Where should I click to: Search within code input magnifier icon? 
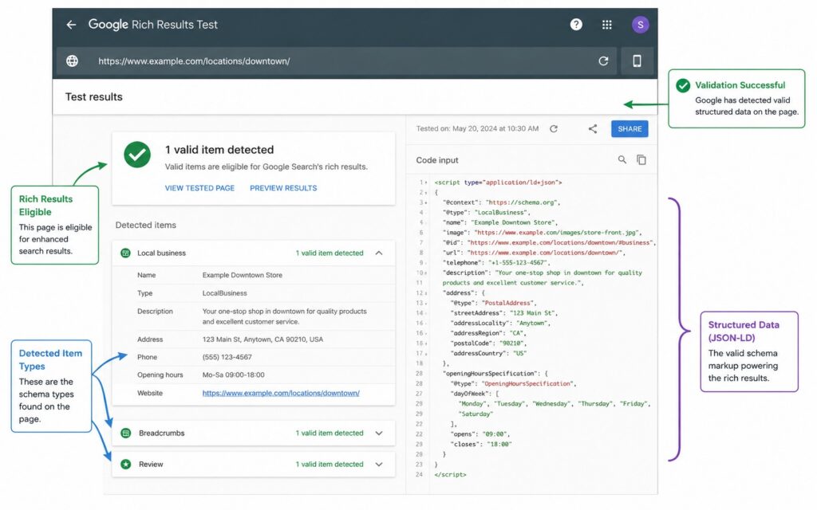[x=622, y=159]
